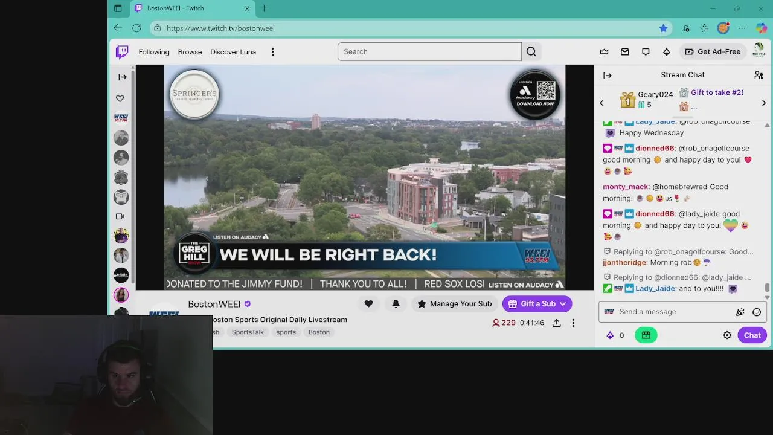This screenshot has height=435, width=773.
Task: Click the jjontheridge username in chat
Action: (624, 263)
